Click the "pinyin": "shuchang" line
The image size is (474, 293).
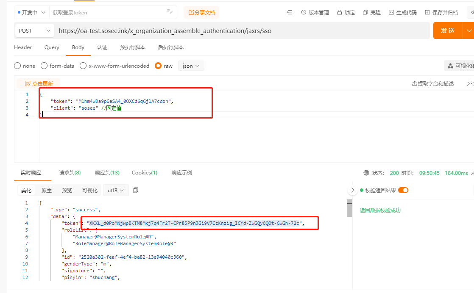coord(91,277)
